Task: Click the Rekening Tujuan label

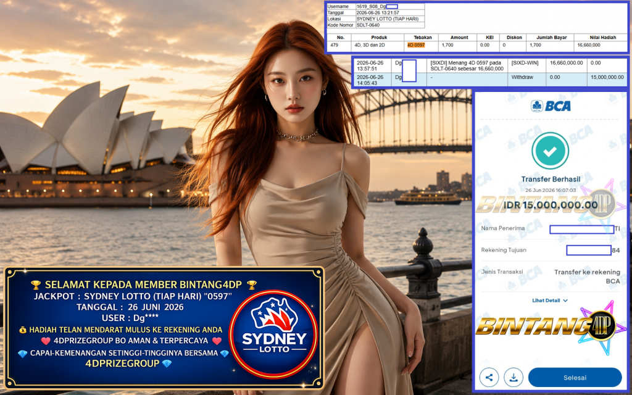Action: [x=504, y=250]
